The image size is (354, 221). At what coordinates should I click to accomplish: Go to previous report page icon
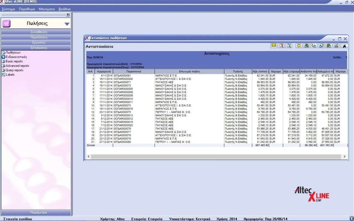pyautogui.click(x=314, y=46)
